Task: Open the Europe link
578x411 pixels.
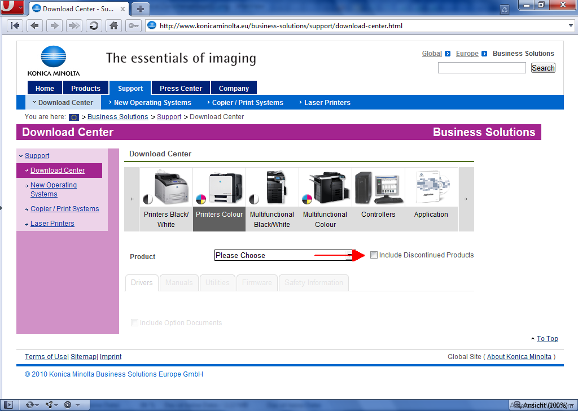Action: tap(467, 54)
